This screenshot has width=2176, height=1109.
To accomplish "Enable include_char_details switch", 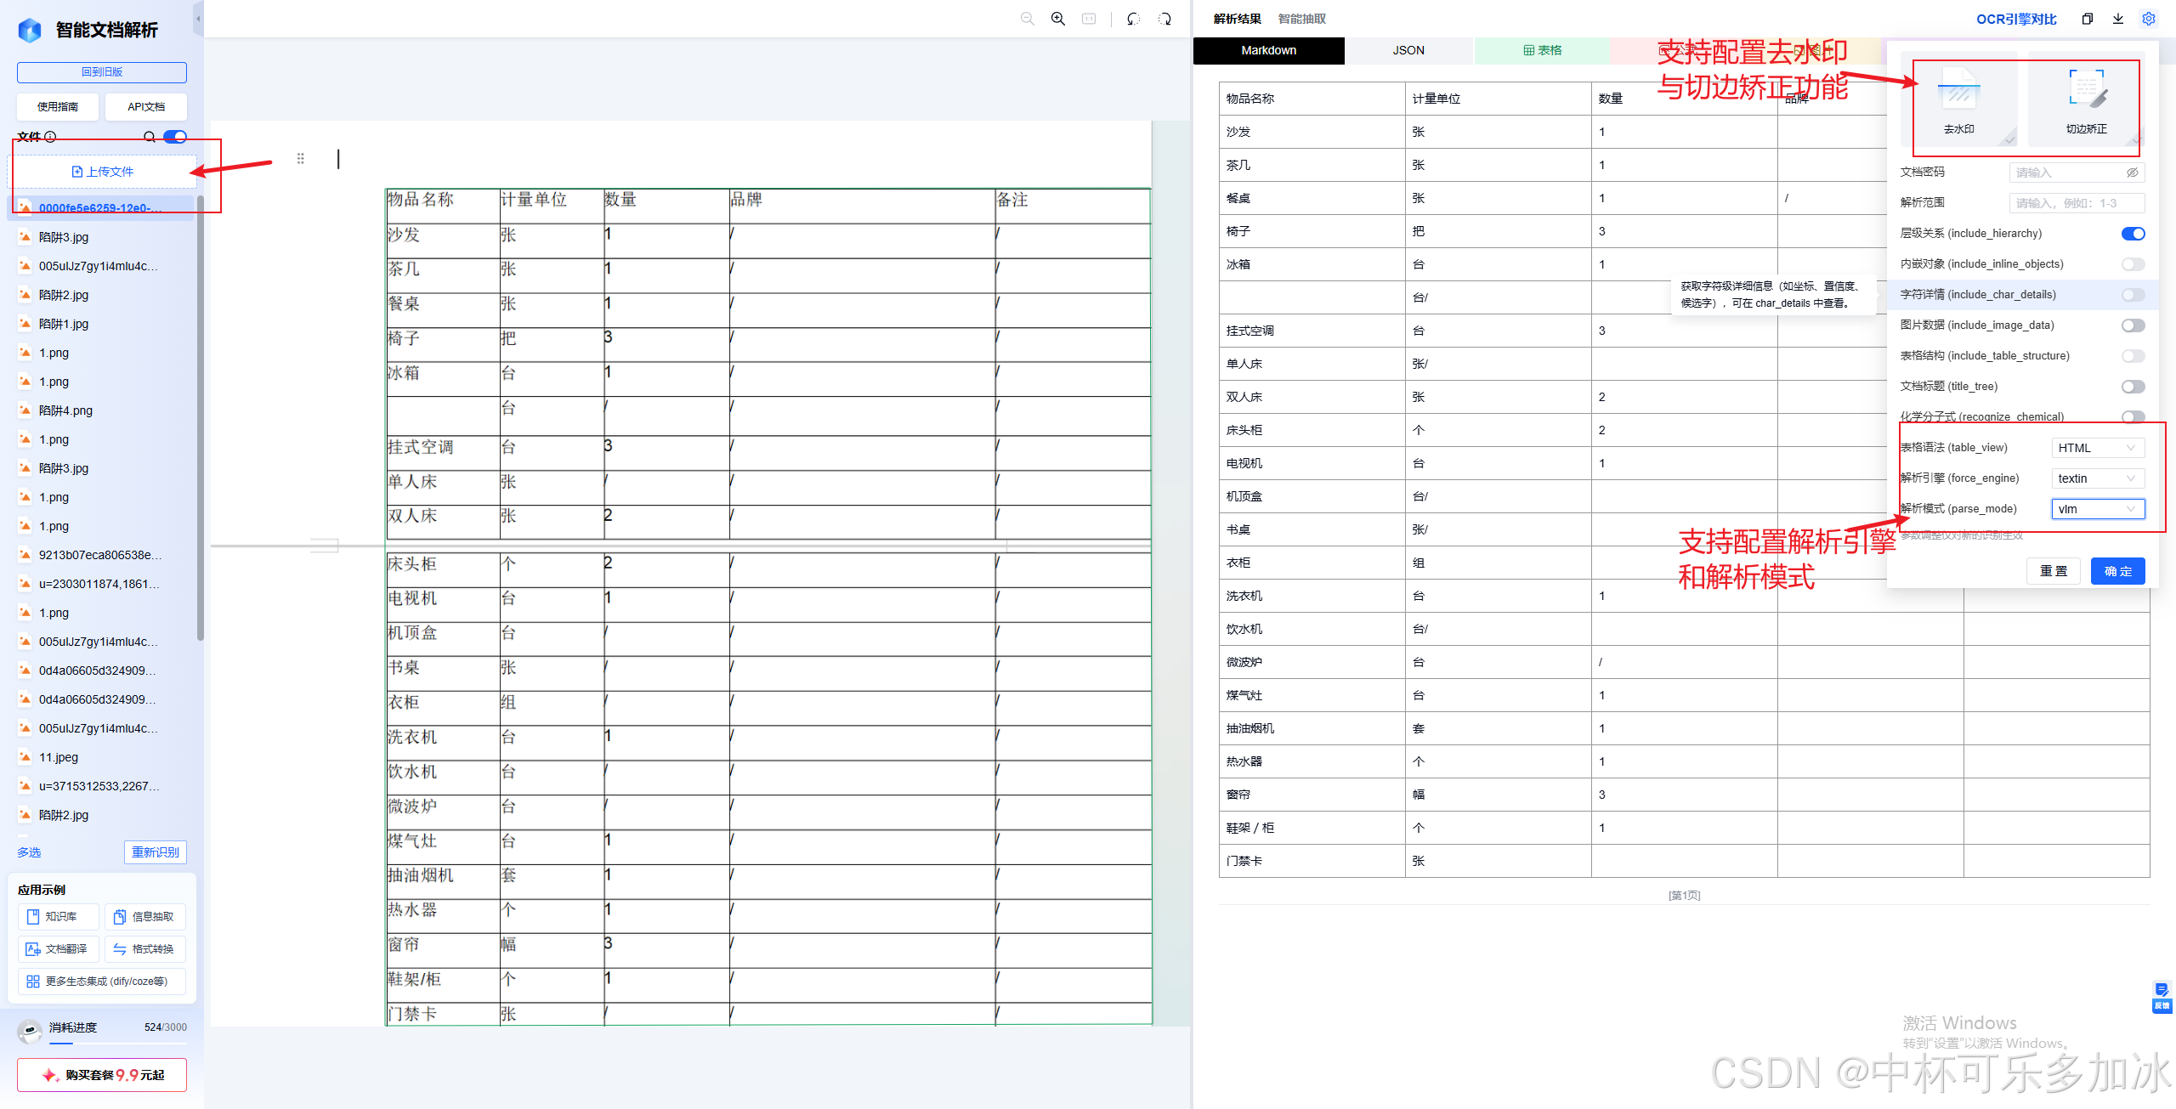I will point(2133,295).
